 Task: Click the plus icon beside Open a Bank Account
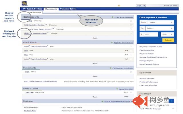[112, 17]
